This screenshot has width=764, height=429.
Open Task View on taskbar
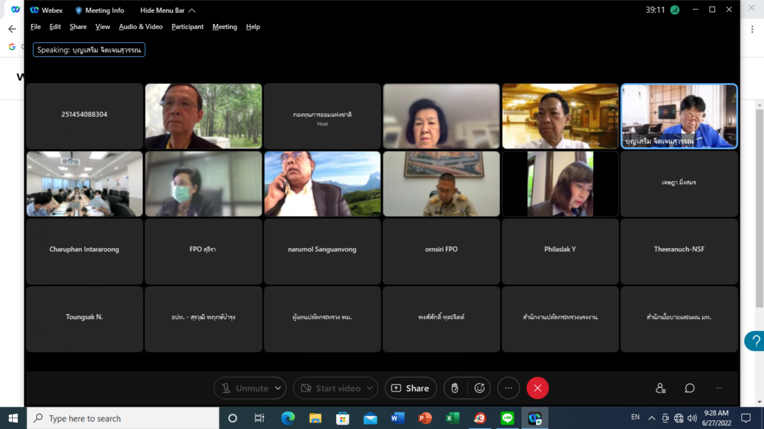point(259,418)
